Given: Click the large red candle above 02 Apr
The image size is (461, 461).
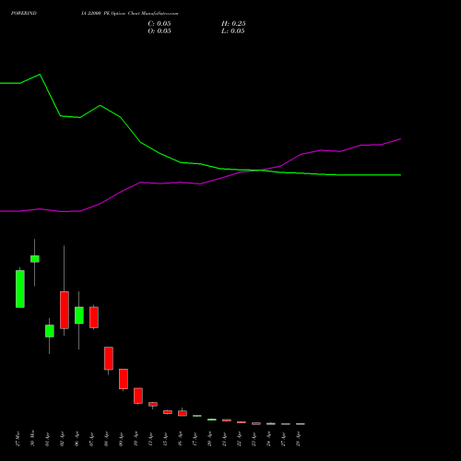Looking at the screenshot, I should coord(65,310).
